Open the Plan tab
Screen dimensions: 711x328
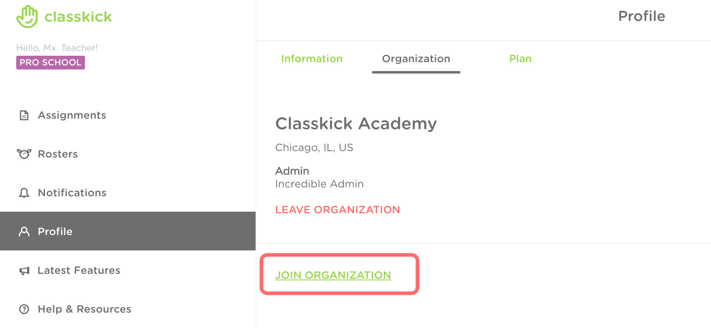pos(520,59)
